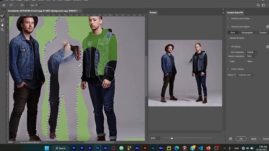Choose Custom sampling area option
The width and height of the screenshot is (269, 151).
(x=263, y=33)
